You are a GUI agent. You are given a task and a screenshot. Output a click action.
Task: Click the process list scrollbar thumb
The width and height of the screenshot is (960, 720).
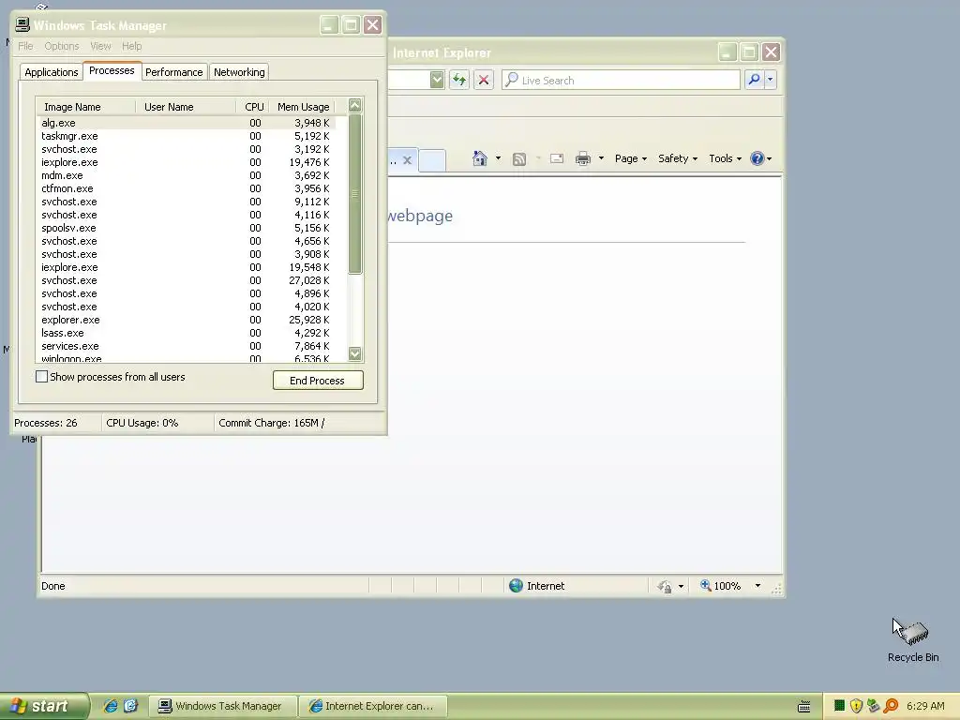tap(354, 193)
